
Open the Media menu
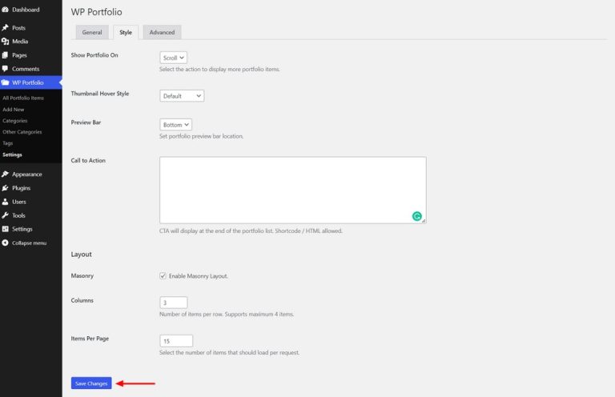coord(20,41)
